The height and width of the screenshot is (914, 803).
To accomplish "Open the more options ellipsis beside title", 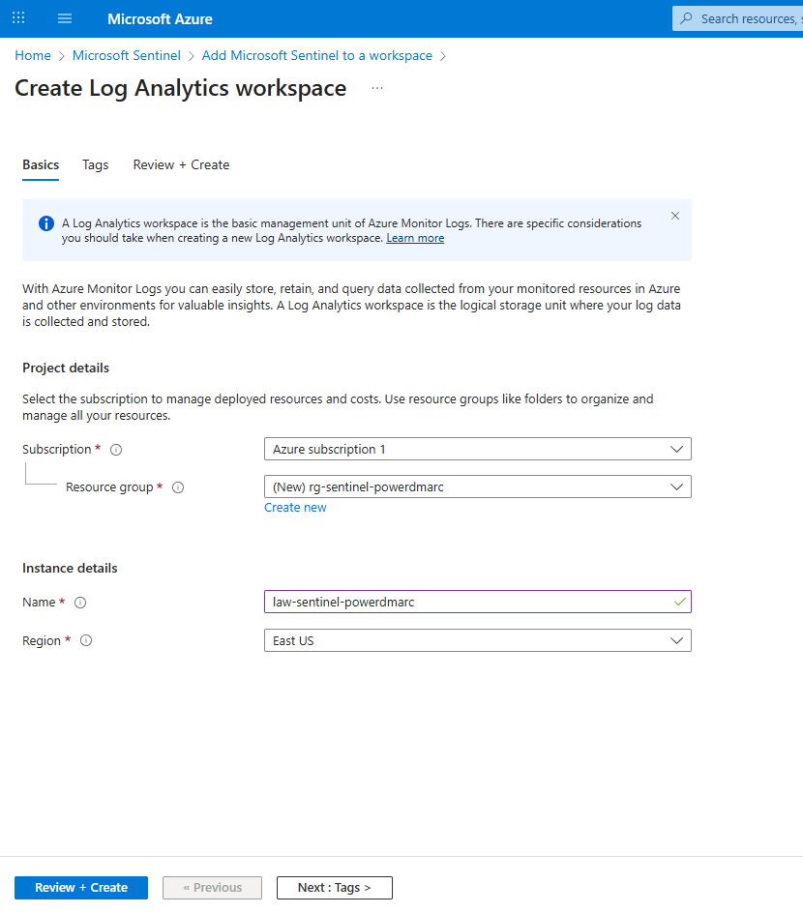I will (377, 88).
